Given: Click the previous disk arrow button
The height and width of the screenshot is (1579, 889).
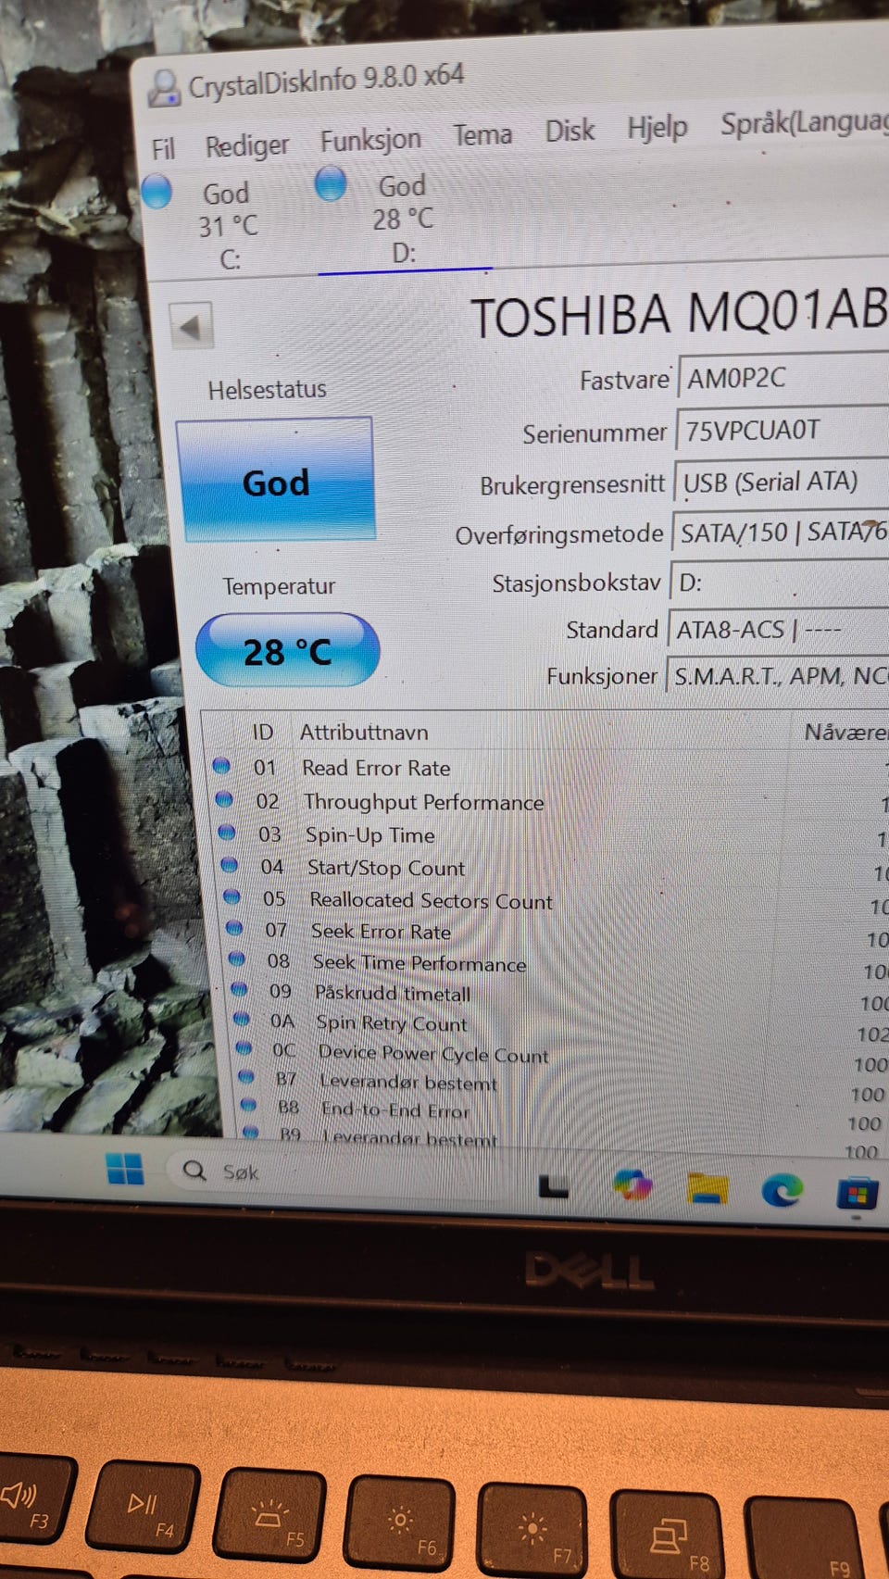Looking at the screenshot, I should (x=191, y=326).
